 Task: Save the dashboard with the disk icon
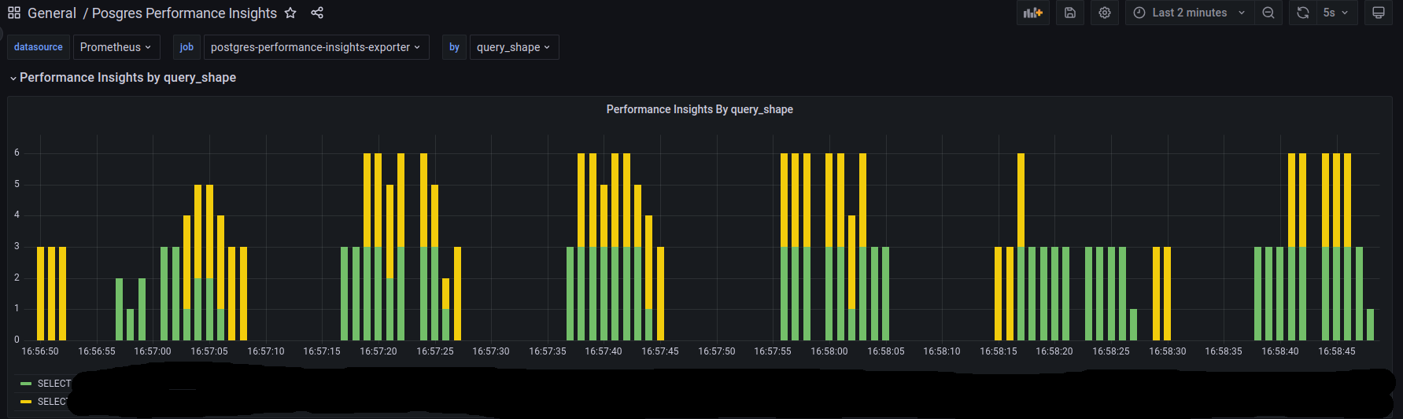tap(1070, 13)
